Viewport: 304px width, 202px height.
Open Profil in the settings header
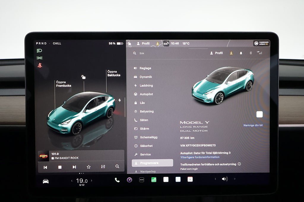coord(216,53)
